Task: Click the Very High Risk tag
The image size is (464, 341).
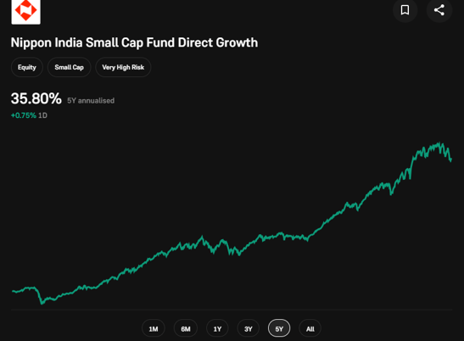Action: tap(123, 67)
